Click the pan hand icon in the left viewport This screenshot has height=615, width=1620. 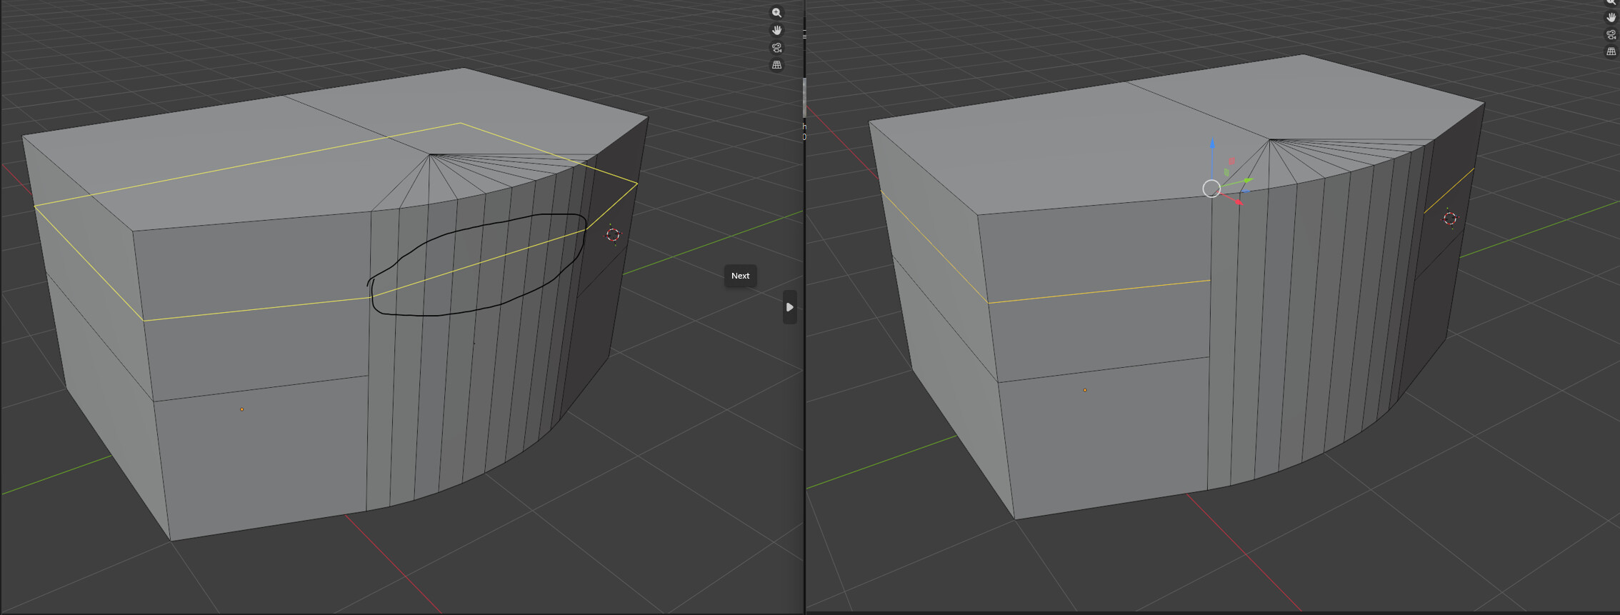(x=776, y=30)
